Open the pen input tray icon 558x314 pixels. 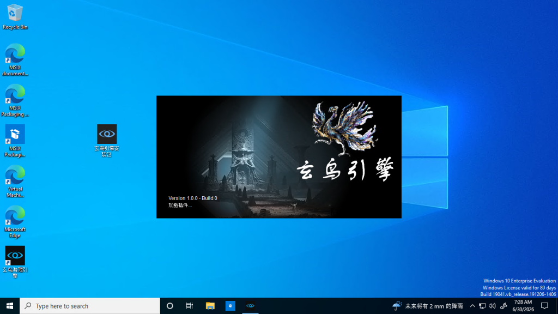tap(503, 306)
